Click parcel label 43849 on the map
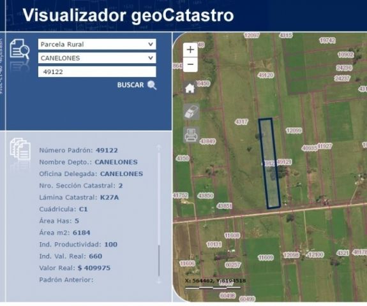 click(207, 141)
